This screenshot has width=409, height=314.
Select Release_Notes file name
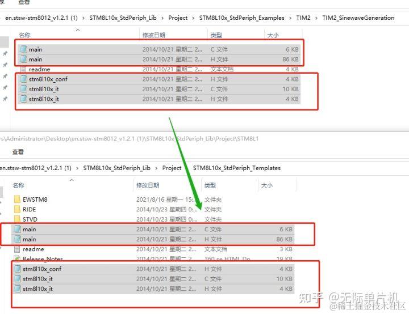click(43, 259)
